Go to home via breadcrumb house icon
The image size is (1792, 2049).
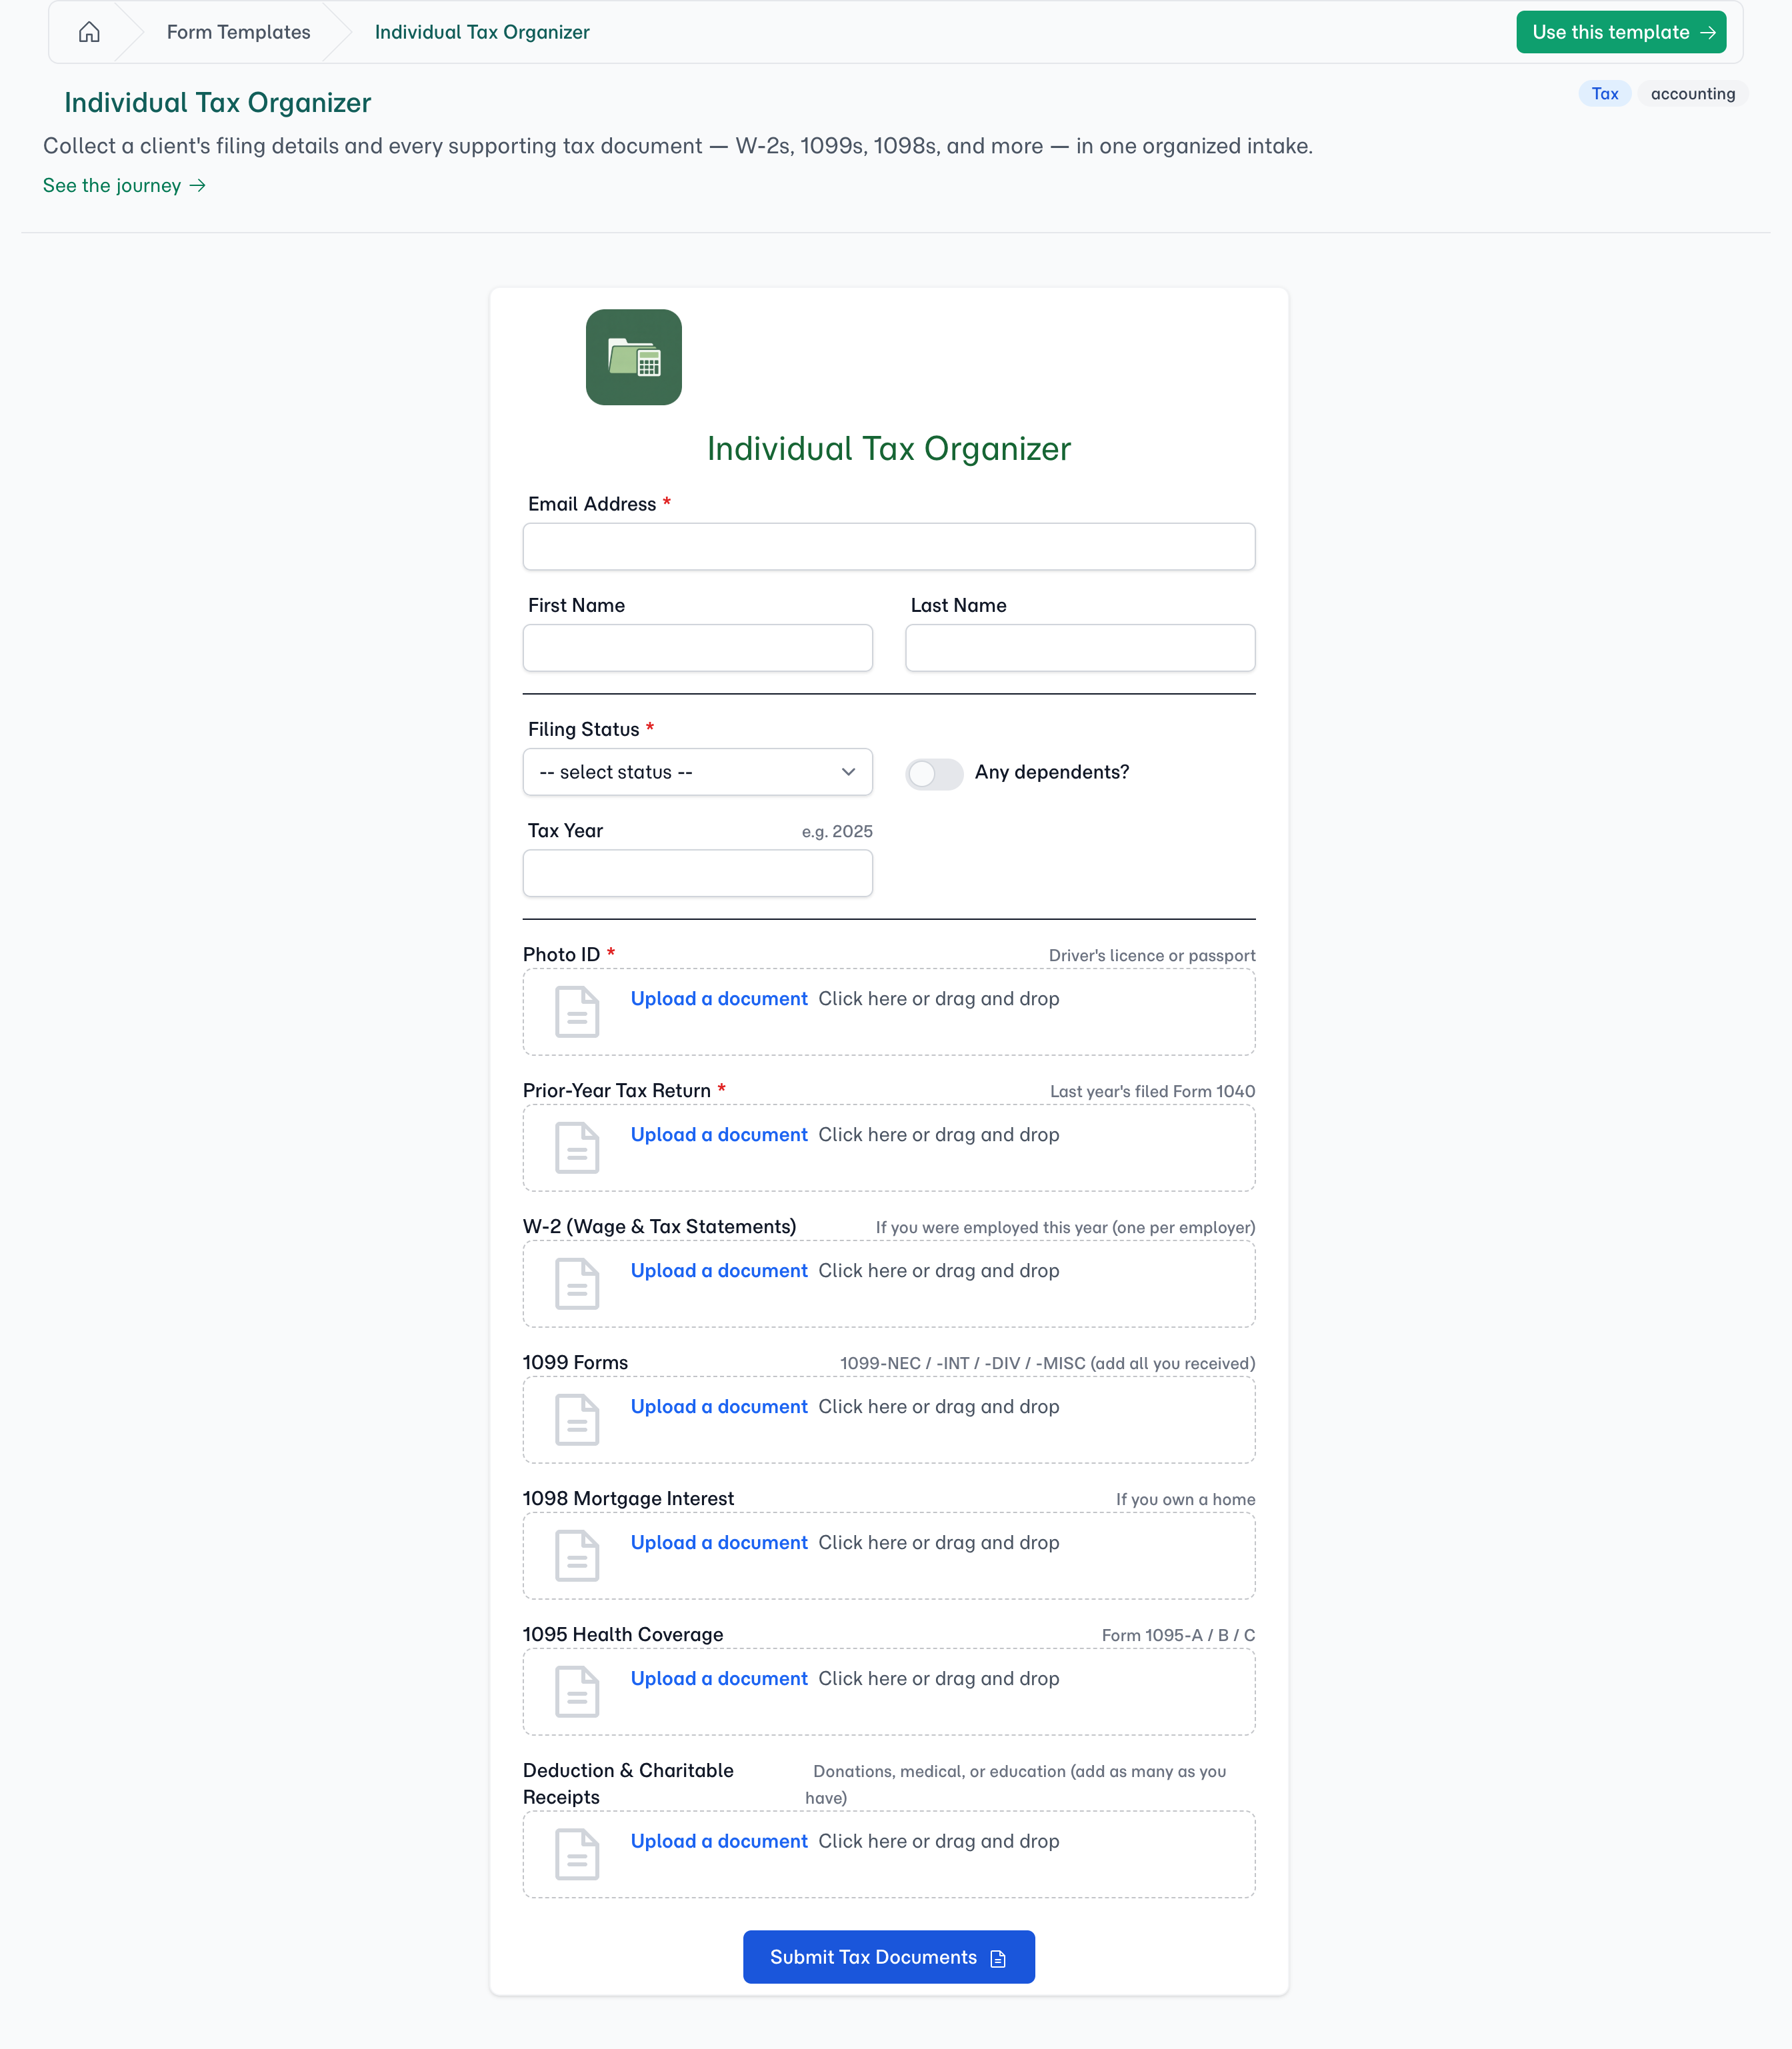89,32
